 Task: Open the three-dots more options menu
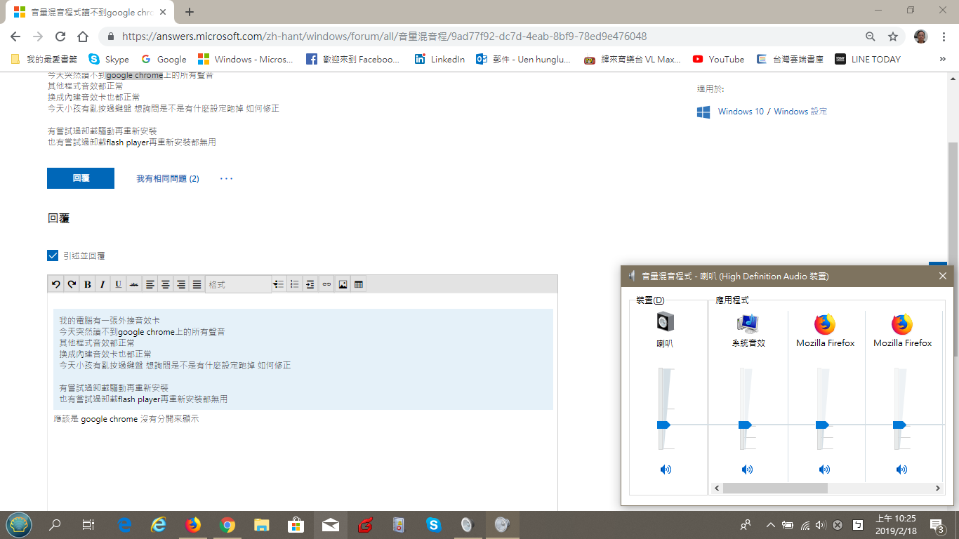[226, 179]
